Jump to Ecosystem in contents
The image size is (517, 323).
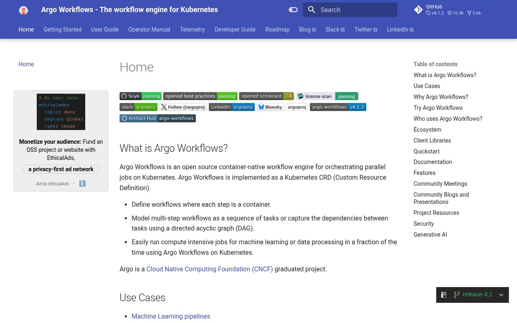[427, 130]
